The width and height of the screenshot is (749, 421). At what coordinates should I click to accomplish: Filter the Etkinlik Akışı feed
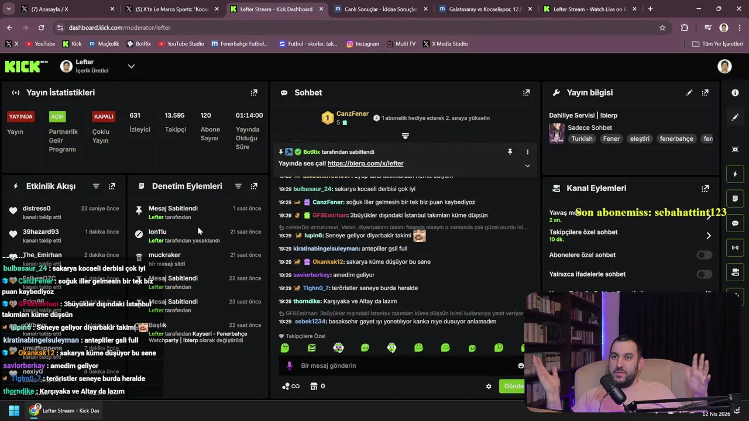tap(96, 186)
